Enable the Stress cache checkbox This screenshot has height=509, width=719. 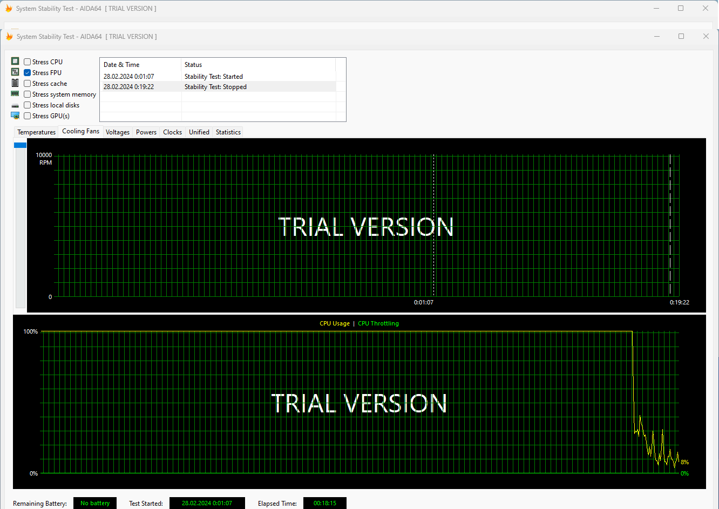28,84
